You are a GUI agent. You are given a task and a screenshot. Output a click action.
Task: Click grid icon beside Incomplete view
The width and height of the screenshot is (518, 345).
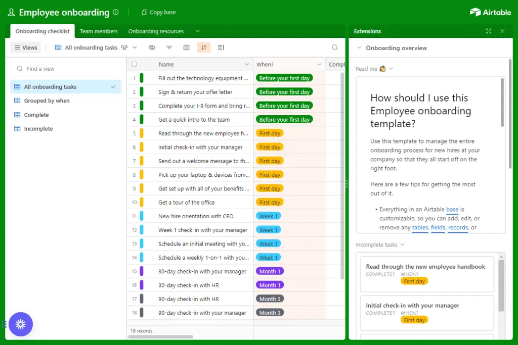click(x=17, y=129)
